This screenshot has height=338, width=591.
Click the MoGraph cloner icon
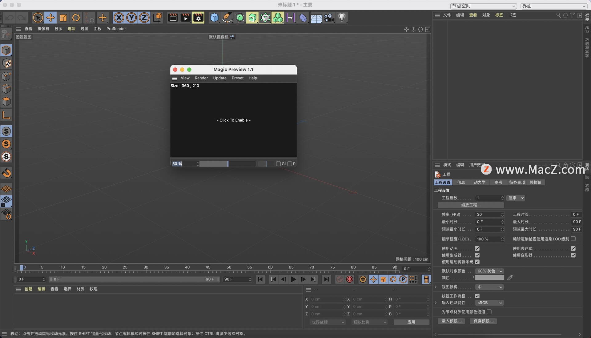(278, 18)
